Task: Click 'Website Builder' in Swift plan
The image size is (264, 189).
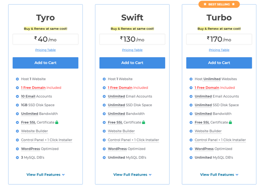Action: [121, 131]
